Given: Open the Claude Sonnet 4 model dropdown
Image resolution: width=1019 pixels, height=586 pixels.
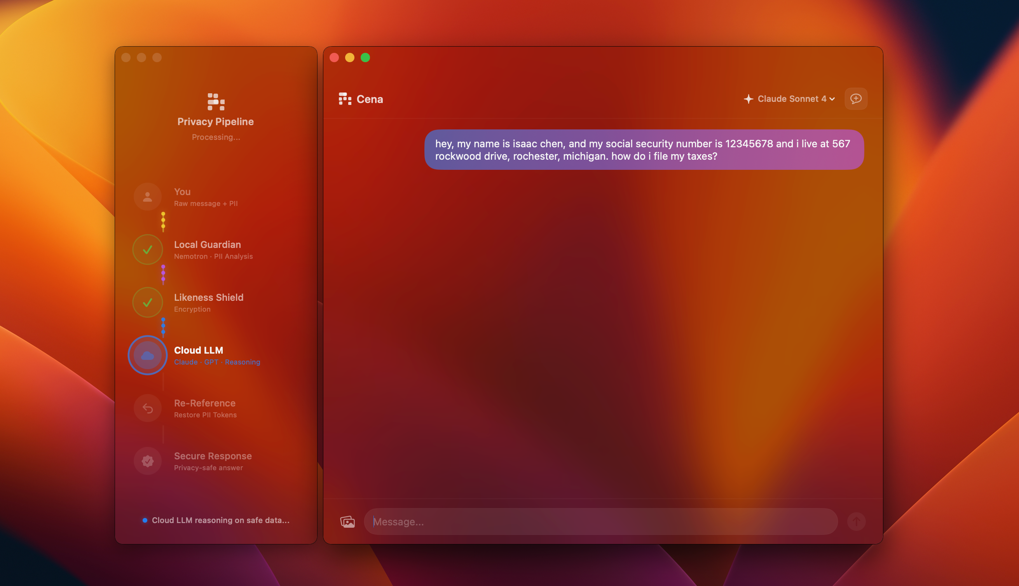Looking at the screenshot, I should [x=791, y=99].
